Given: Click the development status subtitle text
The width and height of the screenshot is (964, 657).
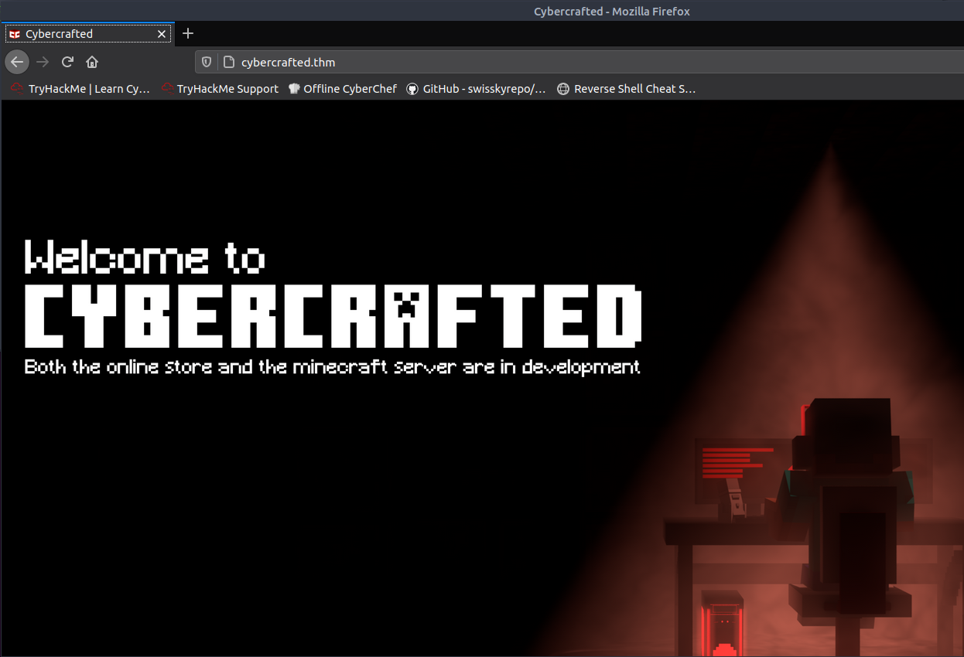Looking at the screenshot, I should [332, 366].
